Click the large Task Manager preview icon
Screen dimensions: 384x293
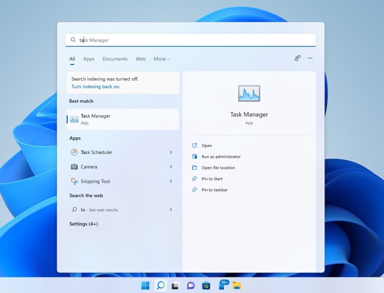point(249,93)
